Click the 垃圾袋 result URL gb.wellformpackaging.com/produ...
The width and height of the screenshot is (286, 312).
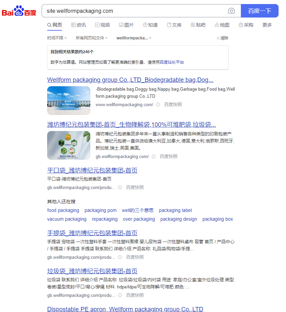(81, 295)
